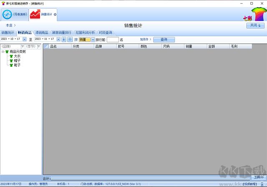The height and width of the screenshot is (187, 267).
Task: Select 帽子 in the category tree
Action: point(17,61)
